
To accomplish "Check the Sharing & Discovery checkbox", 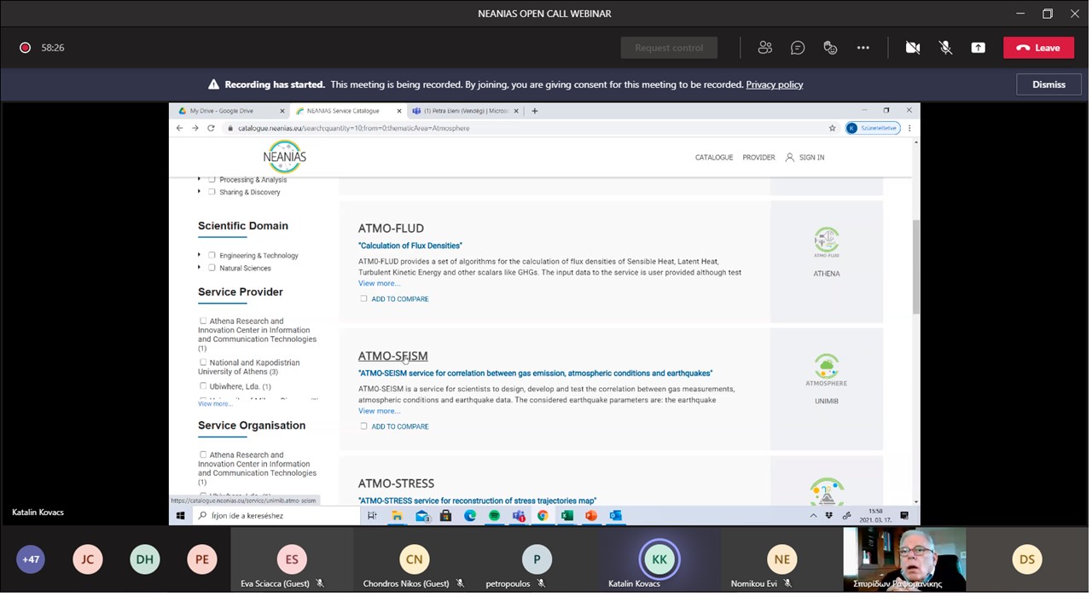I will click(212, 192).
